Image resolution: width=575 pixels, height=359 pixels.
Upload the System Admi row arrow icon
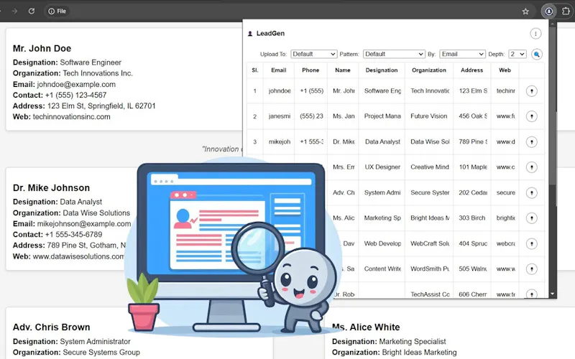pyautogui.click(x=531, y=192)
